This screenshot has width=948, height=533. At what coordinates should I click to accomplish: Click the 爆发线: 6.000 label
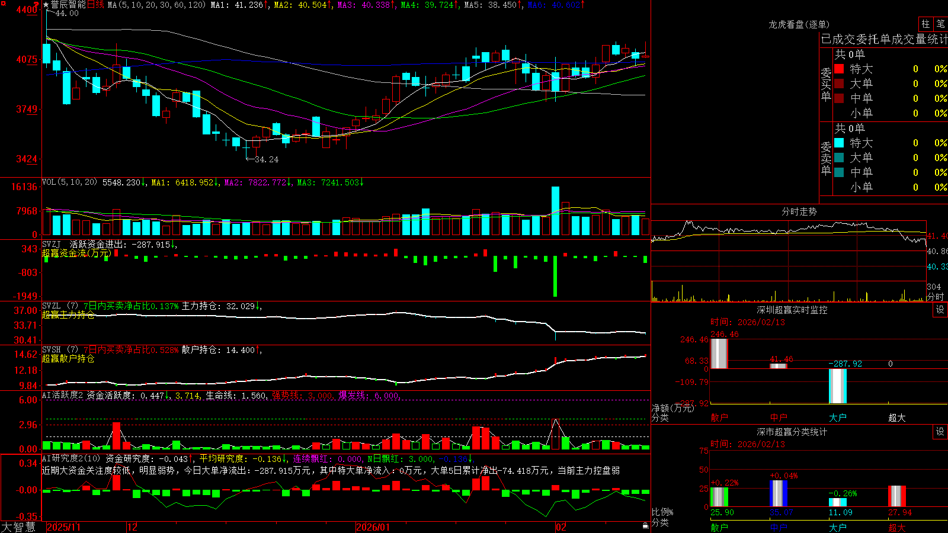(370, 395)
